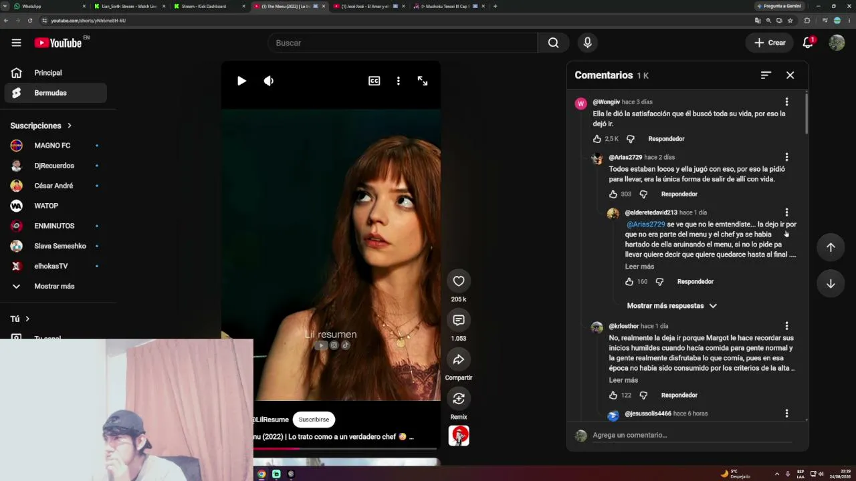856x481 pixels.
Task: Go to the YouTube home logo
Action: [58, 43]
